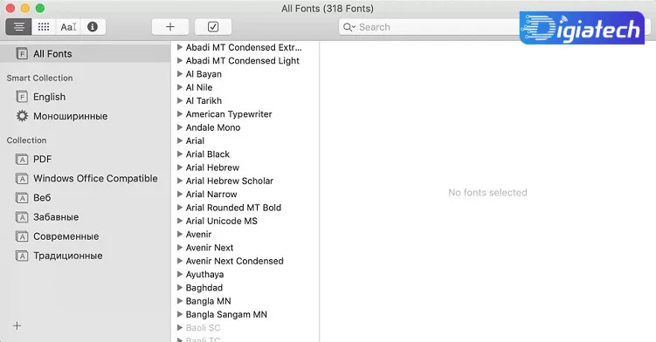Click the Забавные collection icon
The image size is (656, 342).
(22, 217)
